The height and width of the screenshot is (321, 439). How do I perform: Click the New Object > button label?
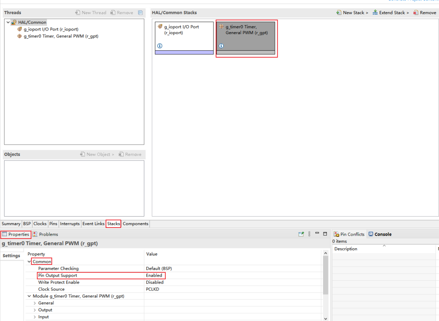pos(100,154)
